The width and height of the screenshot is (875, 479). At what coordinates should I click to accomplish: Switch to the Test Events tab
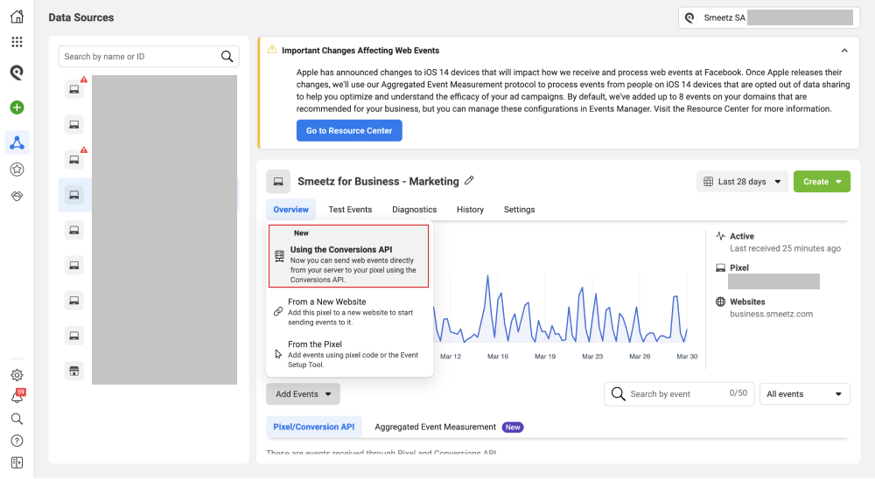(x=350, y=210)
